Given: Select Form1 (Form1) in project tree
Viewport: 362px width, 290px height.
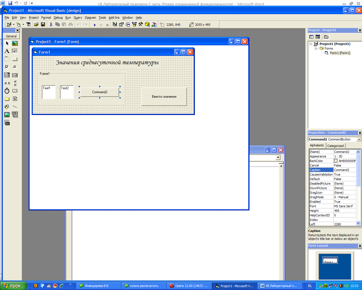Looking at the screenshot, I should coord(340,53).
